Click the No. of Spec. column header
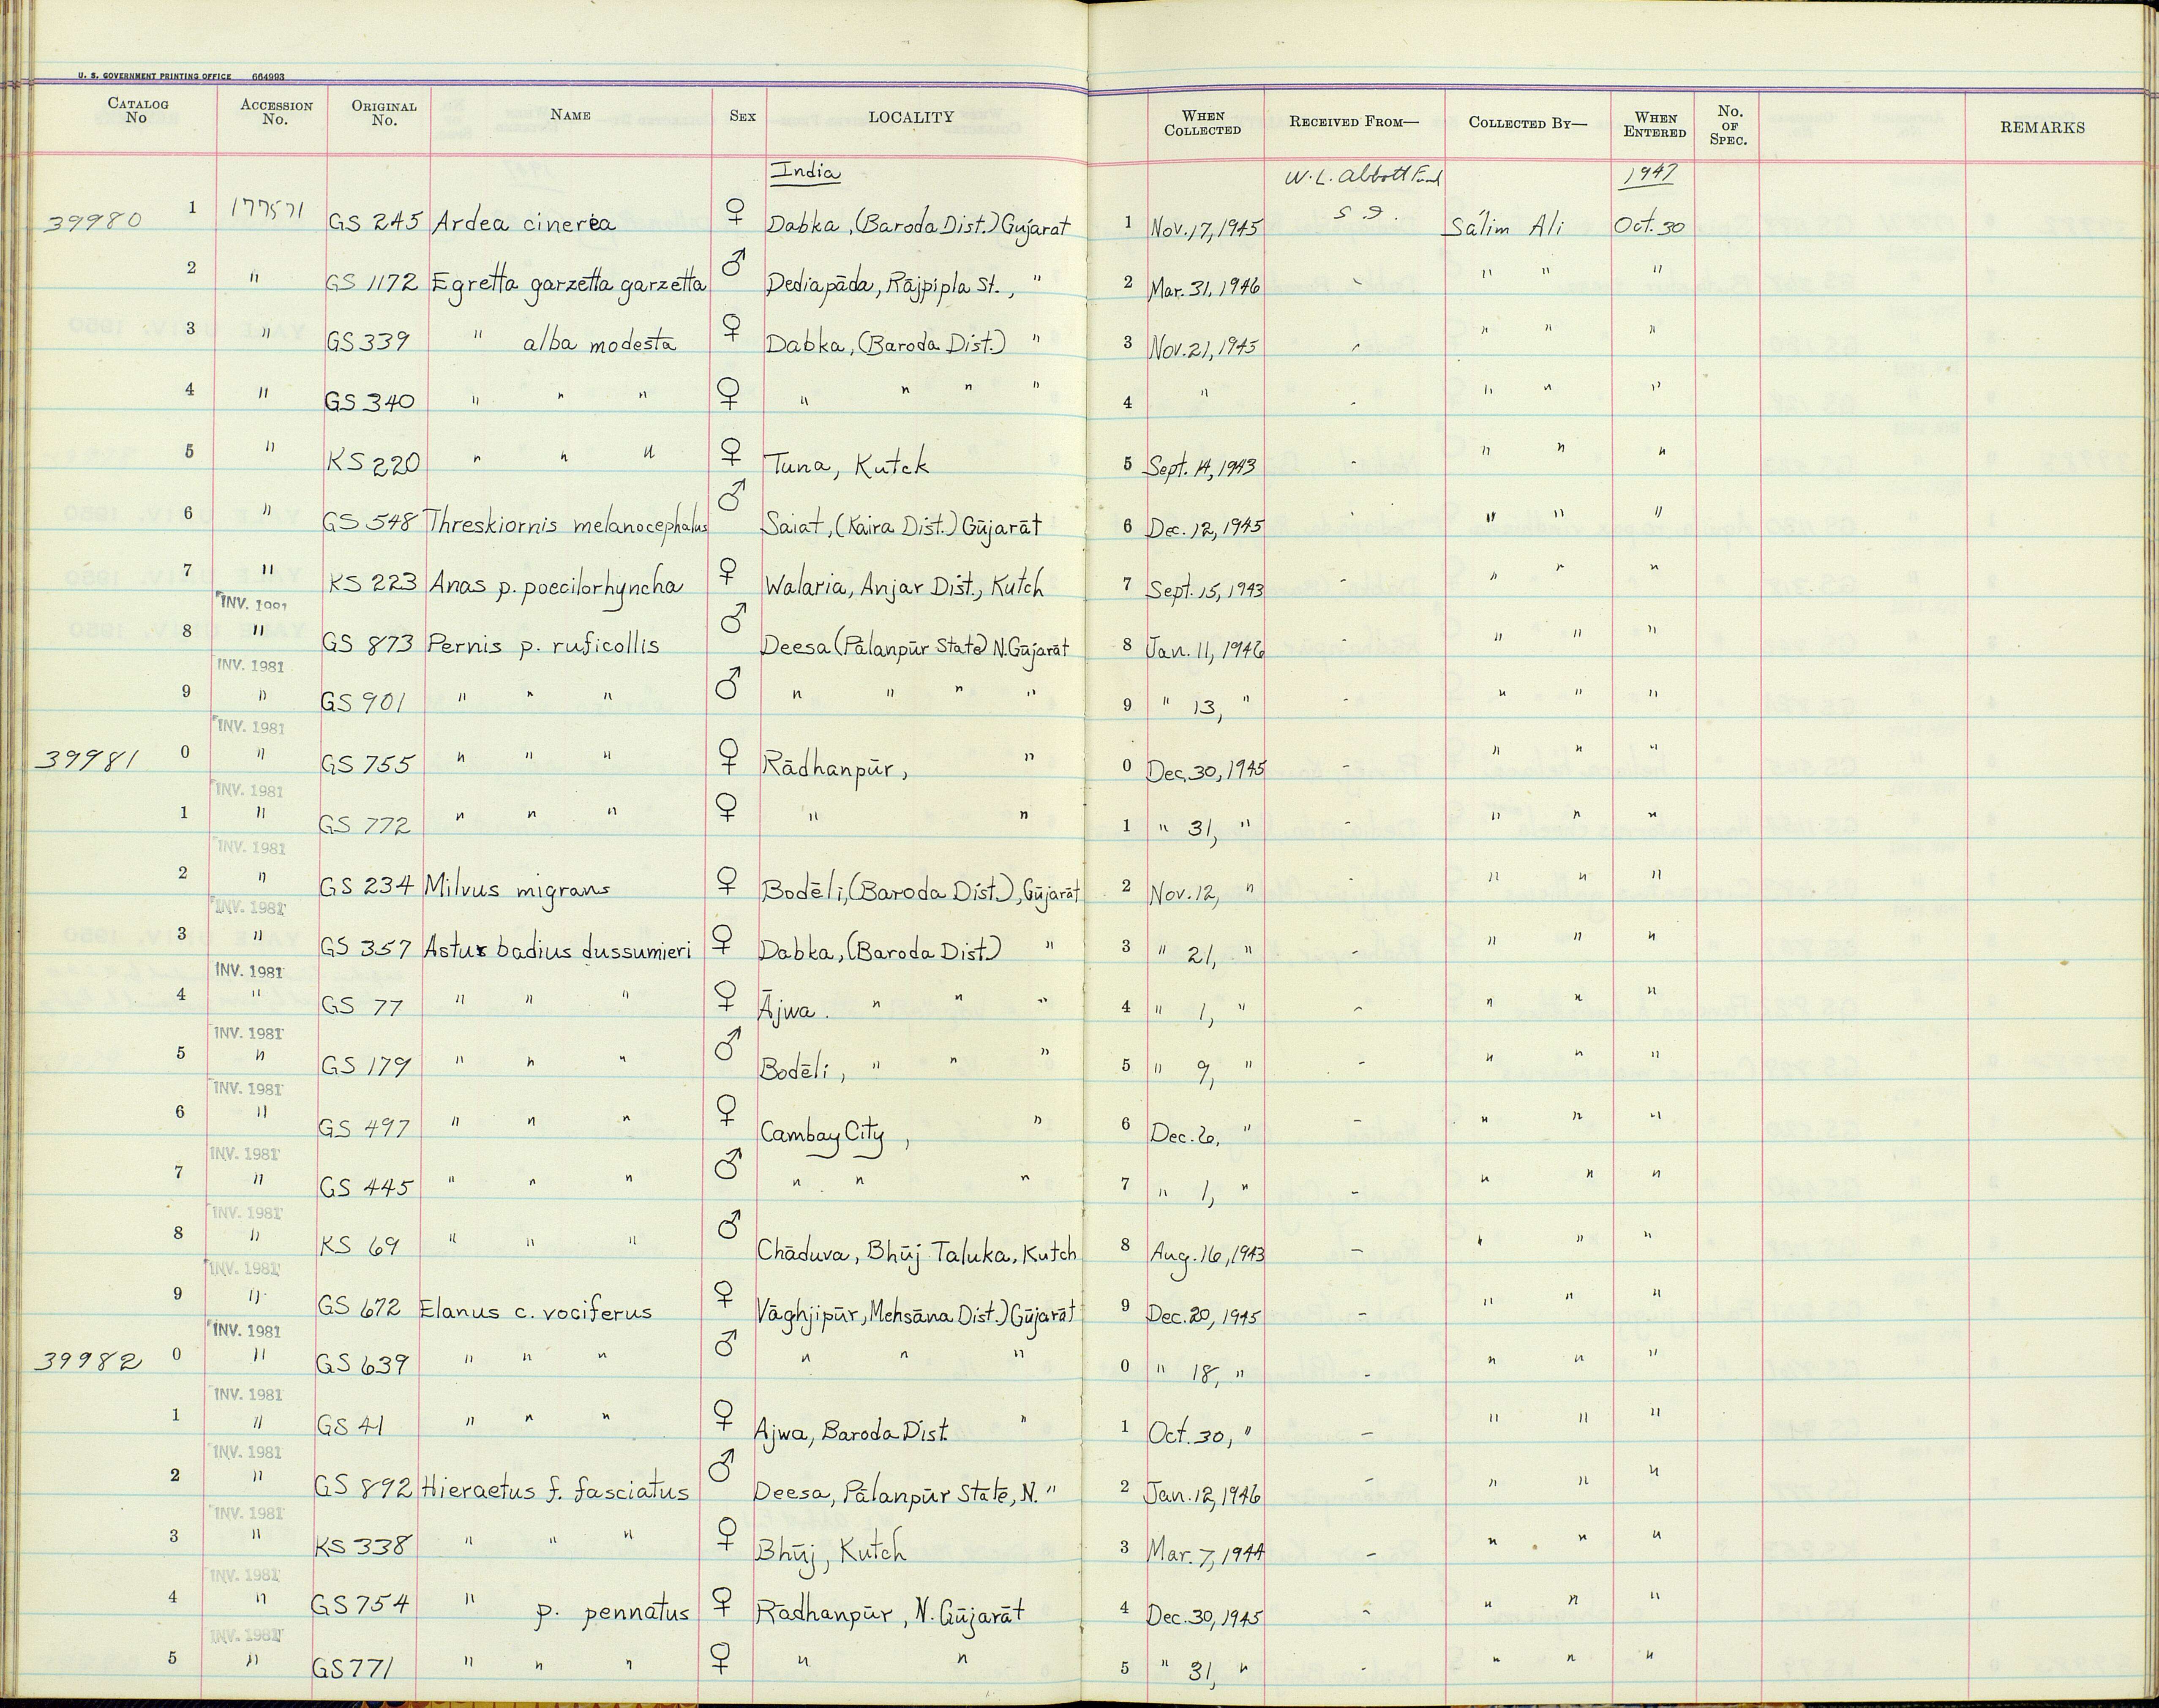Viewport: 2159px width, 1708px height. tap(1728, 126)
